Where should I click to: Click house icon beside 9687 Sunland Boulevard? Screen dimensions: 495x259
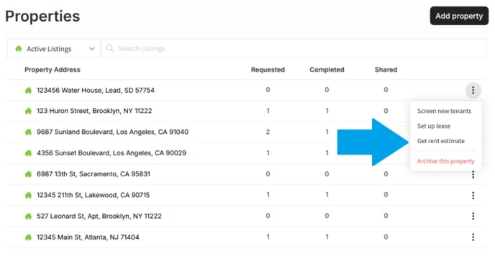[28, 132]
